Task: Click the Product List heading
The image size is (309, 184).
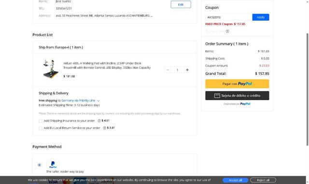Action: (x=42, y=35)
